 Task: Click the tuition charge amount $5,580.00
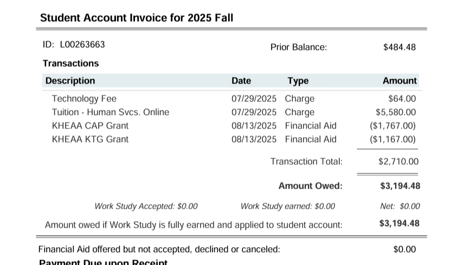[x=396, y=112]
